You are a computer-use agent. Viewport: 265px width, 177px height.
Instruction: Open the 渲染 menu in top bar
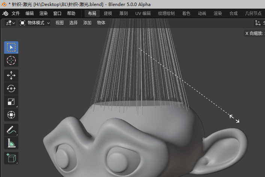coord(43,13)
